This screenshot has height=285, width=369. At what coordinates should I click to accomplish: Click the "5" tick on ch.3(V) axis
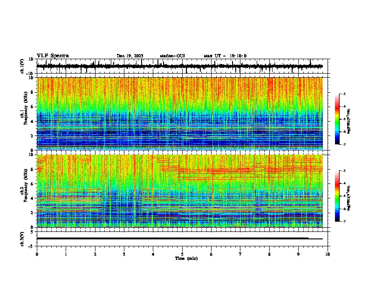click(33, 231)
